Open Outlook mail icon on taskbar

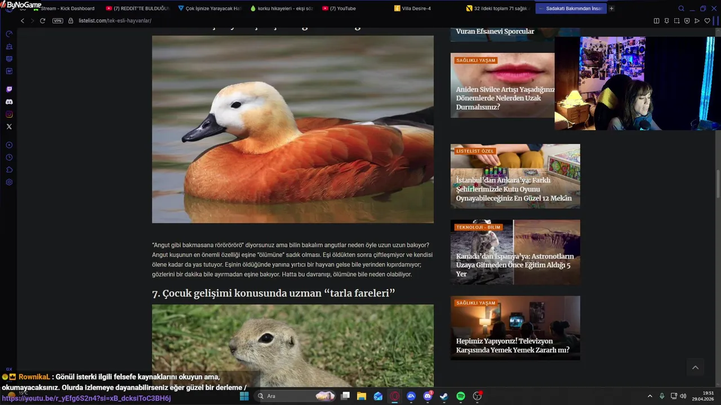coord(378,396)
